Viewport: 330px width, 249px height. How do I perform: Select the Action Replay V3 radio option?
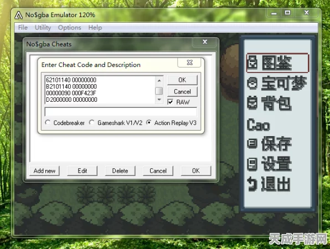[x=149, y=122]
